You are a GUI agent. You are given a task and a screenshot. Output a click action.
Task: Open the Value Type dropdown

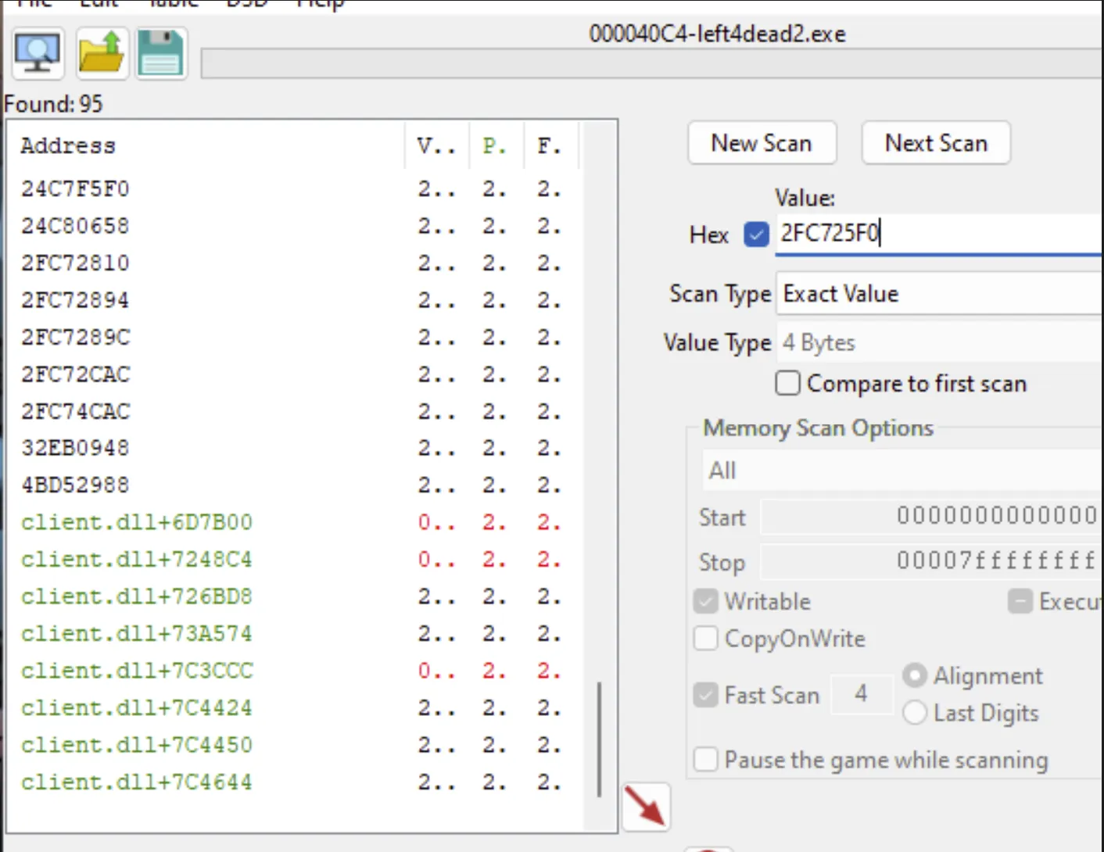[x=938, y=342]
